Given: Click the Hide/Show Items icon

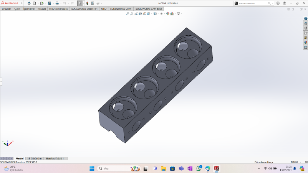Looking at the screenshot, I should [x=161, y=14].
